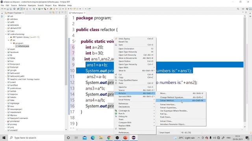Launch Microsoft Edge from the taskbar
Image resolution: width=252 pixels, height=141 pixels.
tap(93, 137)
